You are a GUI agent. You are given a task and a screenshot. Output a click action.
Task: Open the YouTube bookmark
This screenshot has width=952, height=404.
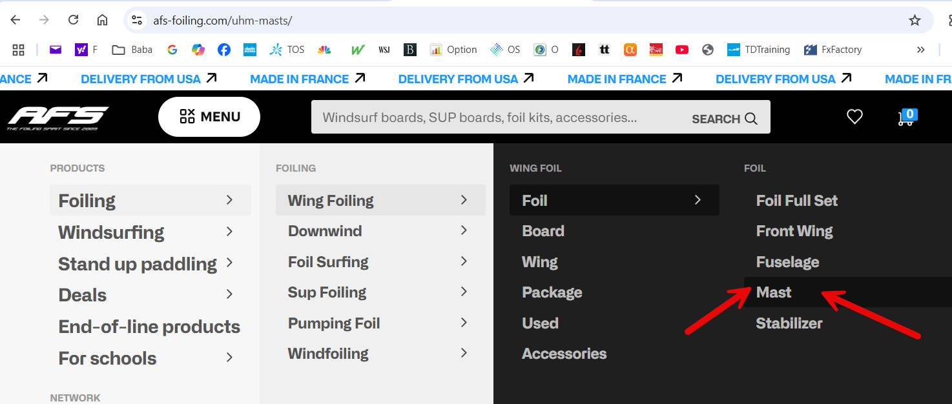point(681,50)
